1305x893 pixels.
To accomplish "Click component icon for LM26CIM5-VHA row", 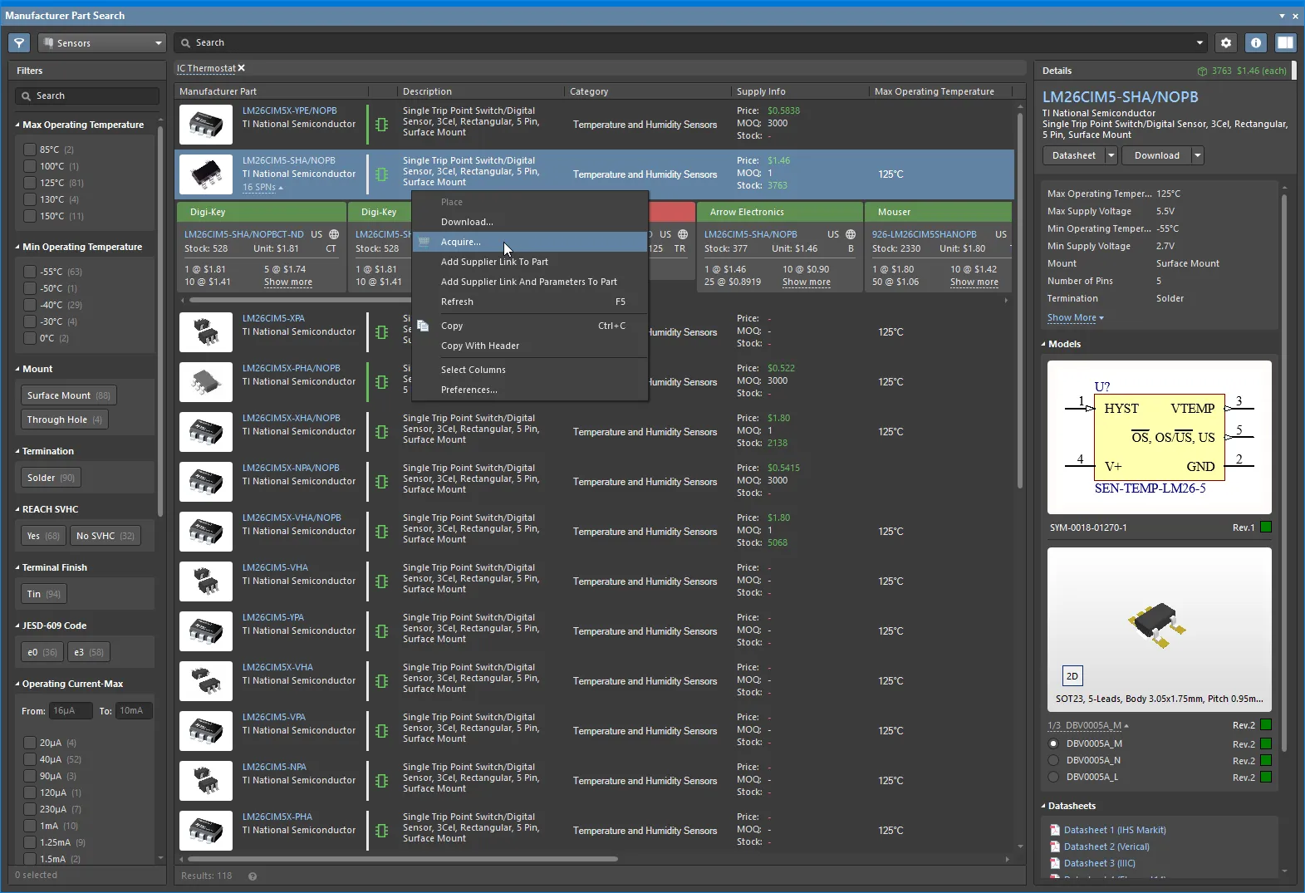I will 381,581.
